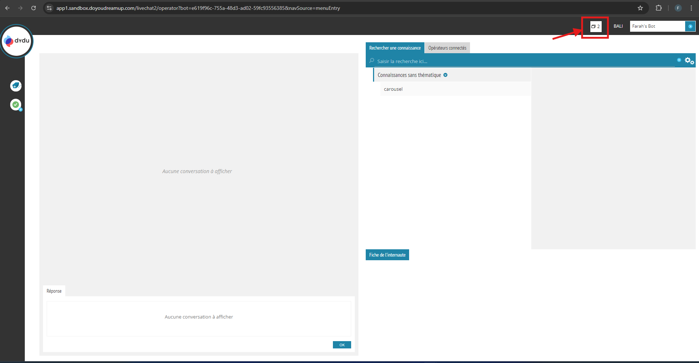
Task: Reload the page with browser refresh icon
Action: pos(34,8)
